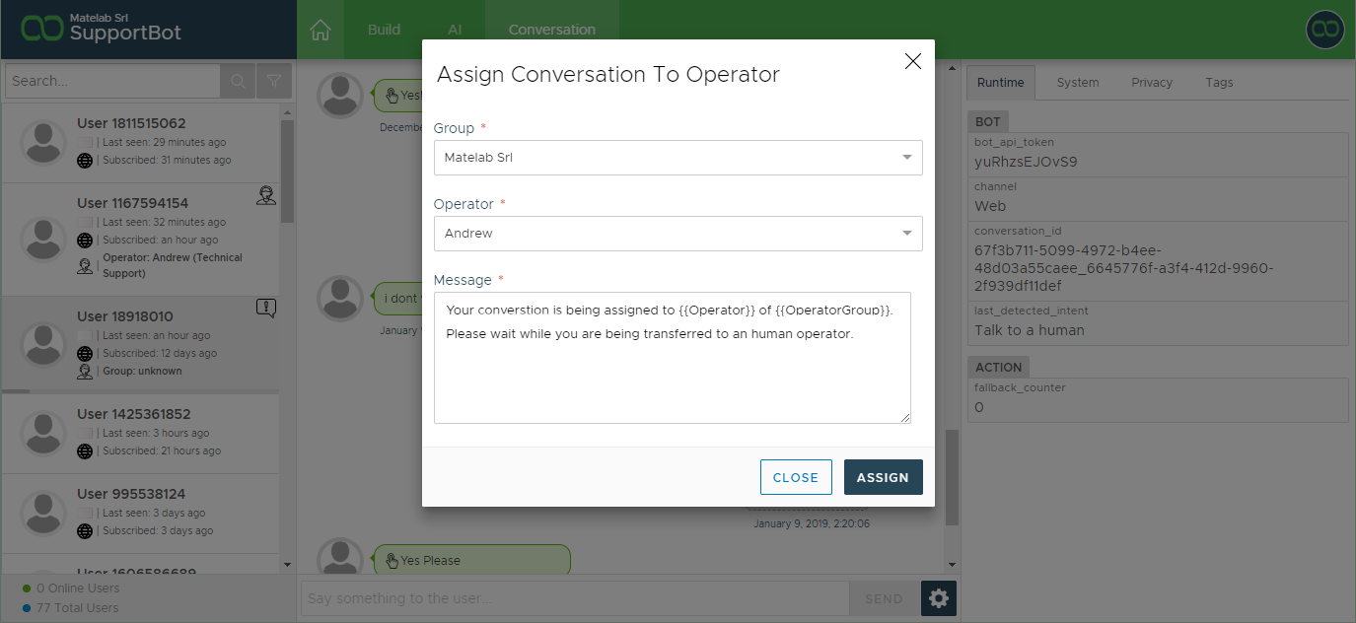Click the user Search input field
The image size is (1356, 623).
tap(112, 81)
